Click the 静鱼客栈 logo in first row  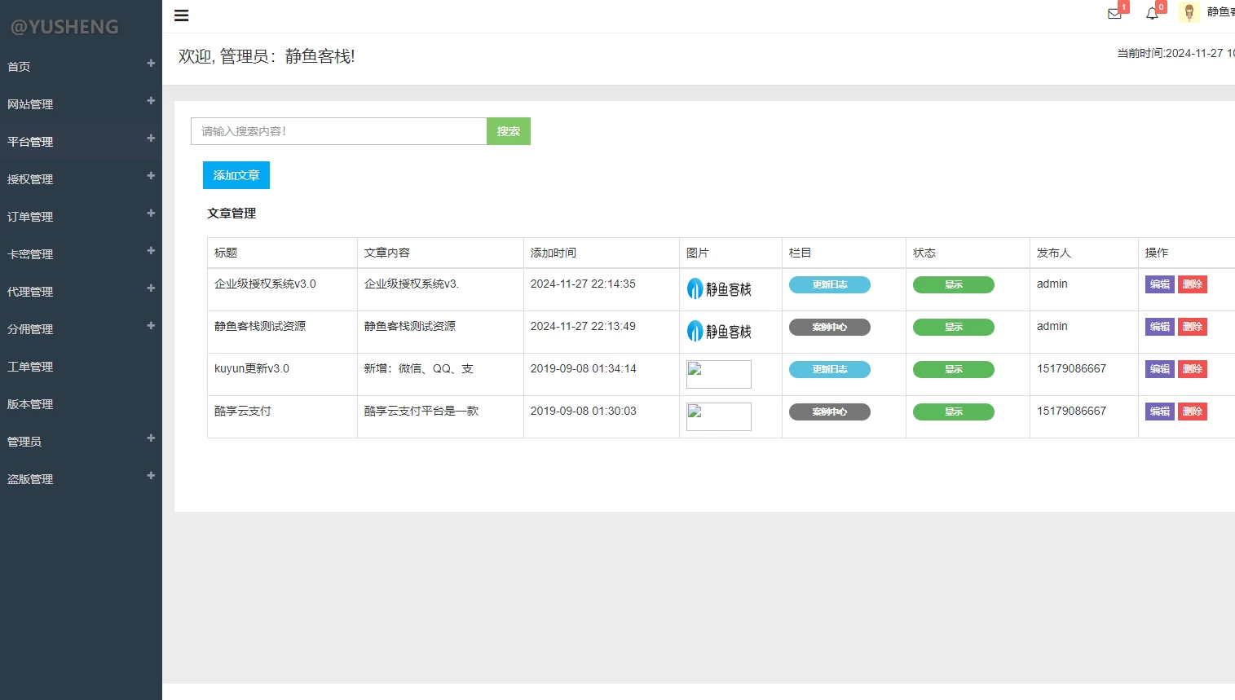coord(719,289)
